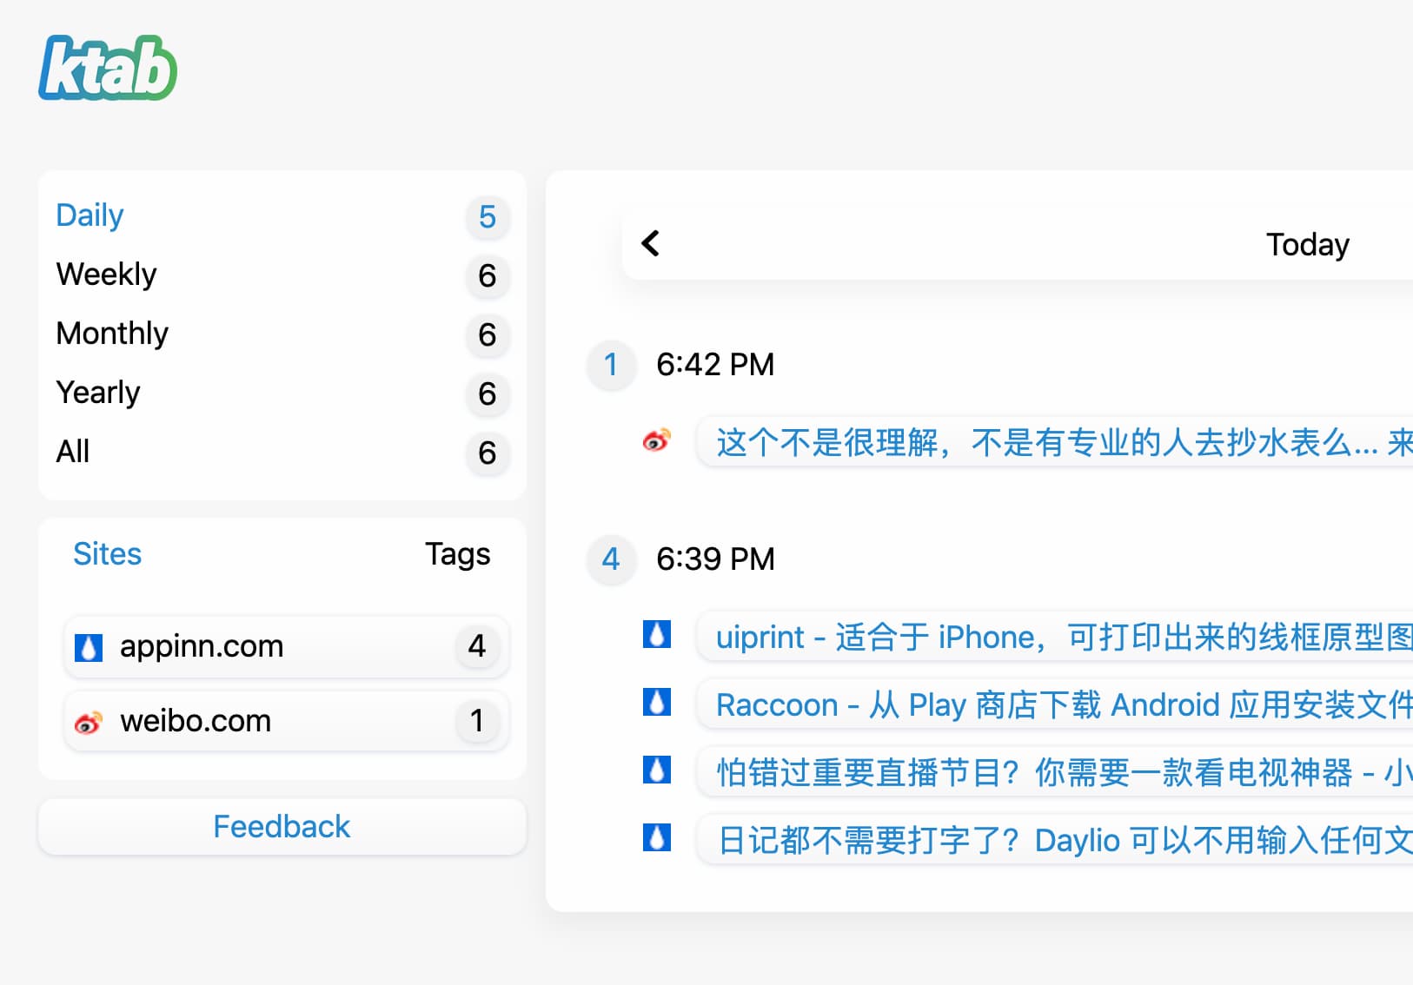
Task: Click the 6:42 PM timestamp
Action: pyautogui.click(x=715, y=365)
